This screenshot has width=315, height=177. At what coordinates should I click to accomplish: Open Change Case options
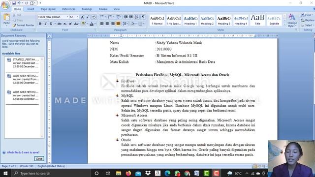tap(76, 24)
